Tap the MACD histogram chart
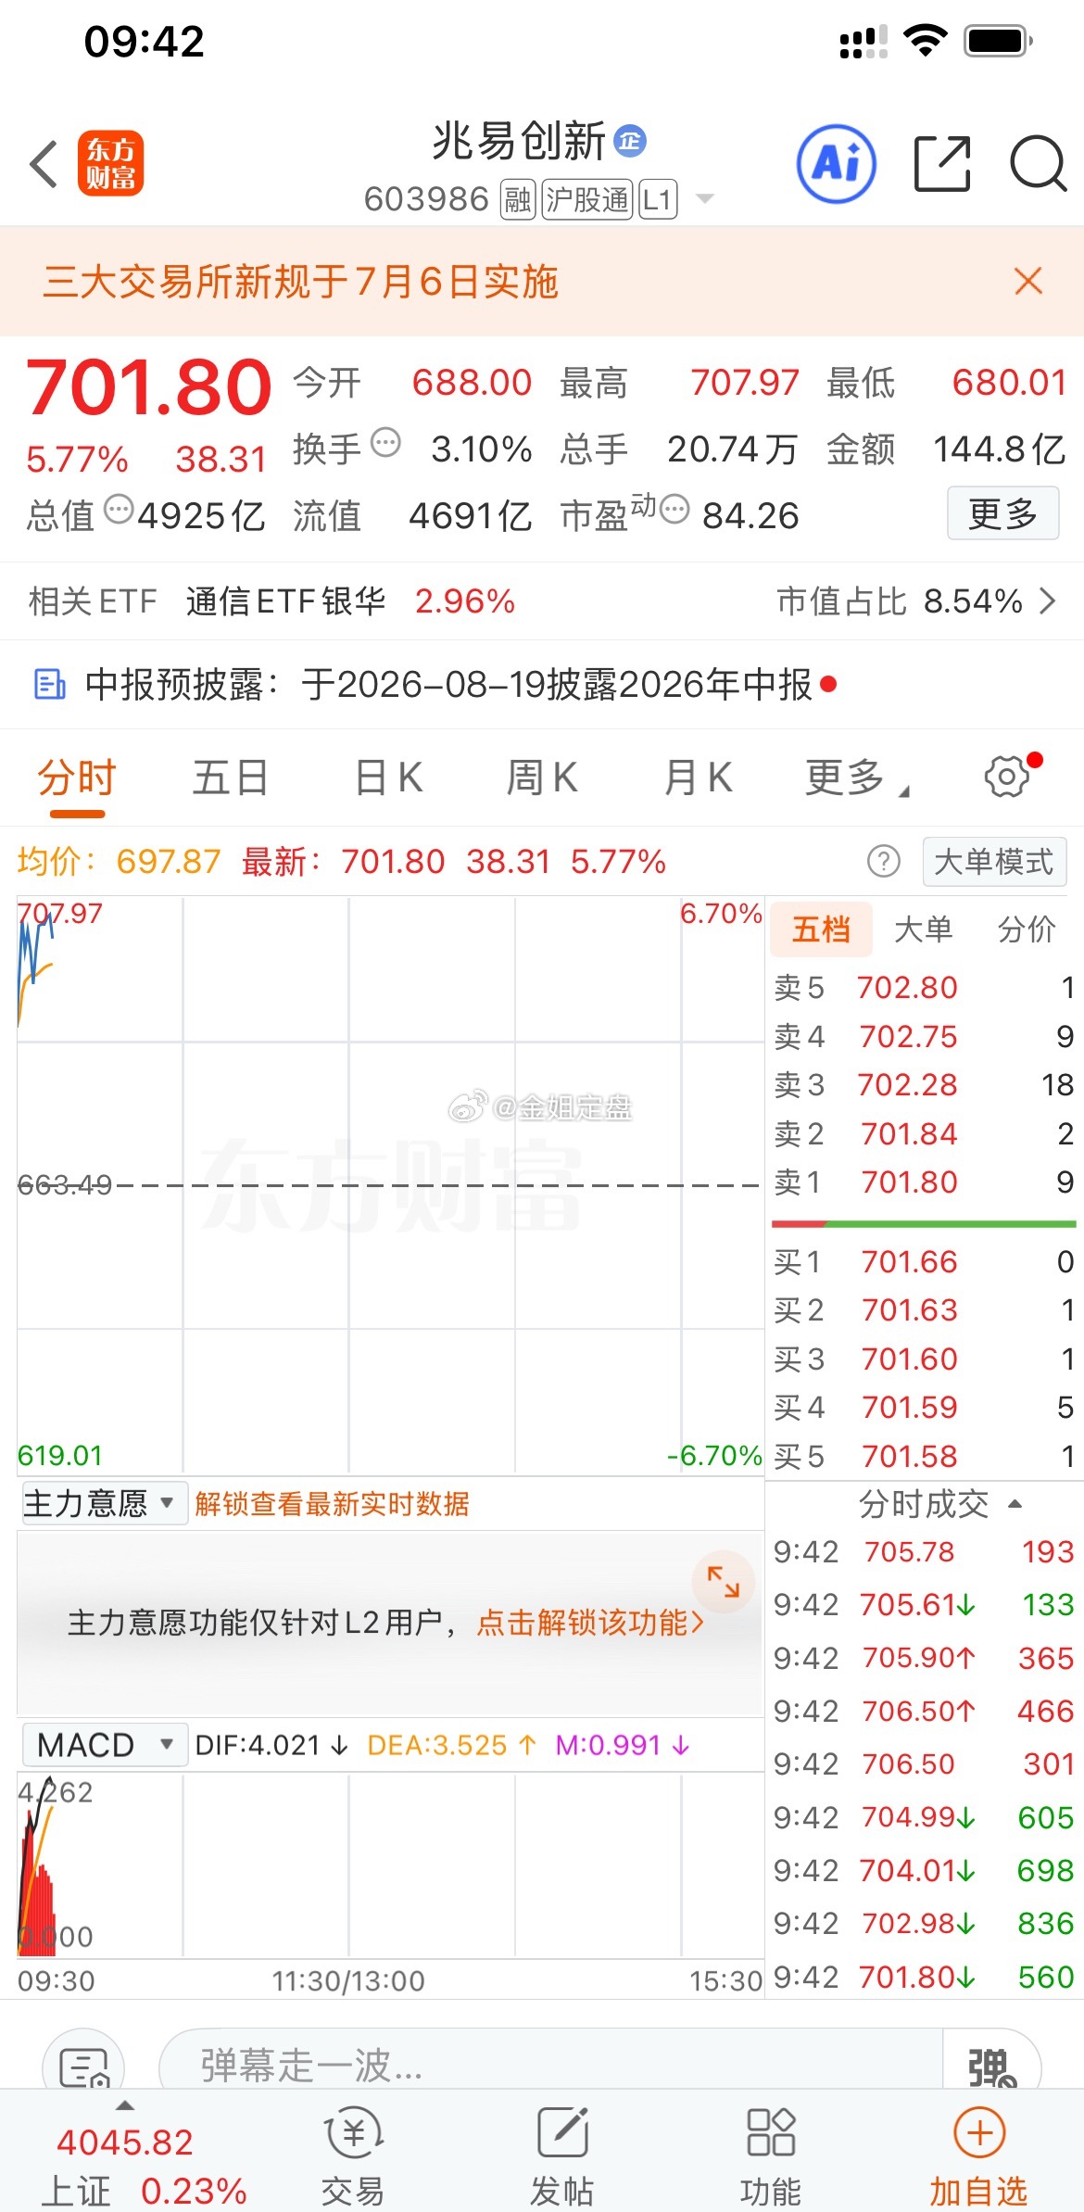This screenshot has width=1084, height=2212. click(x=390, y=1864)
